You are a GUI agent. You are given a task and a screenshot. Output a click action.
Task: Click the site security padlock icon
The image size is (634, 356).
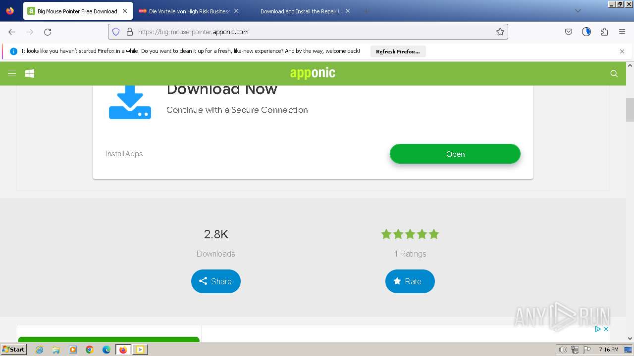pos(130,32)
